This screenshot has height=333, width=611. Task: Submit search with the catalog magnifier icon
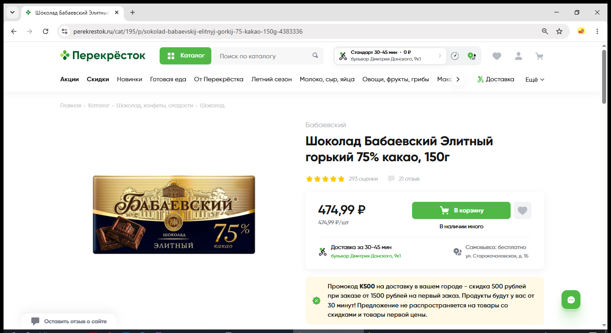[315, 56]
